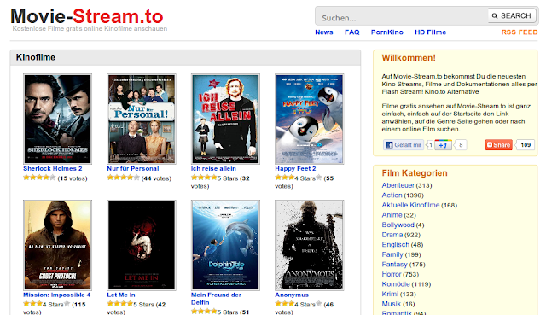Click the Ich reise allein title link
The height and width of the screenshot is (315, 546).
pos(213,169)
